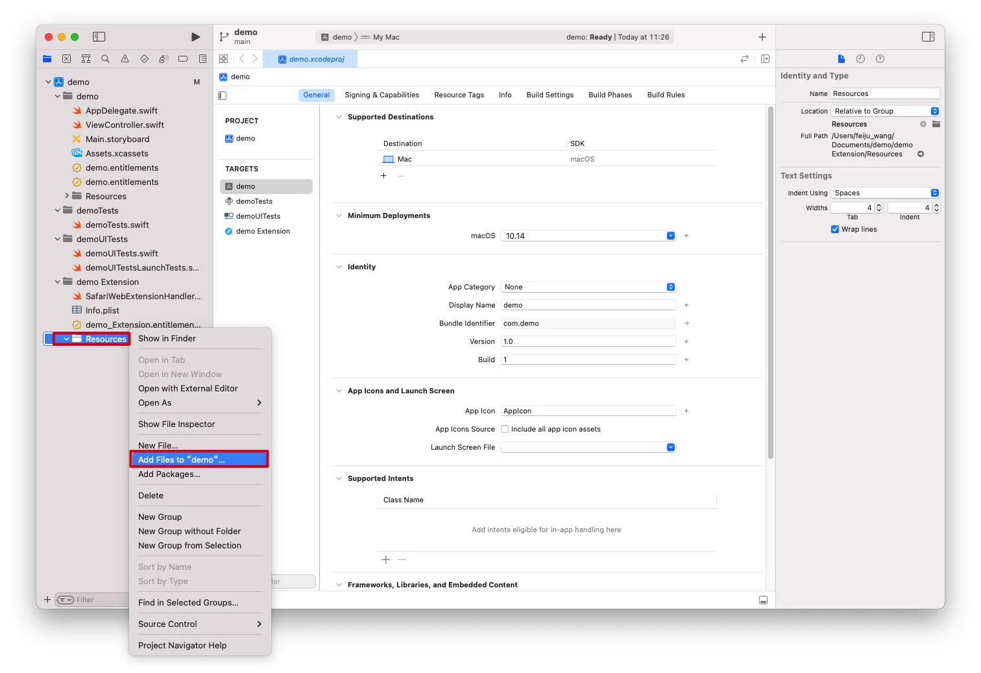Show the History inspector tab
The width and height of the screenshot is (981, 673).
click(860, 59)
